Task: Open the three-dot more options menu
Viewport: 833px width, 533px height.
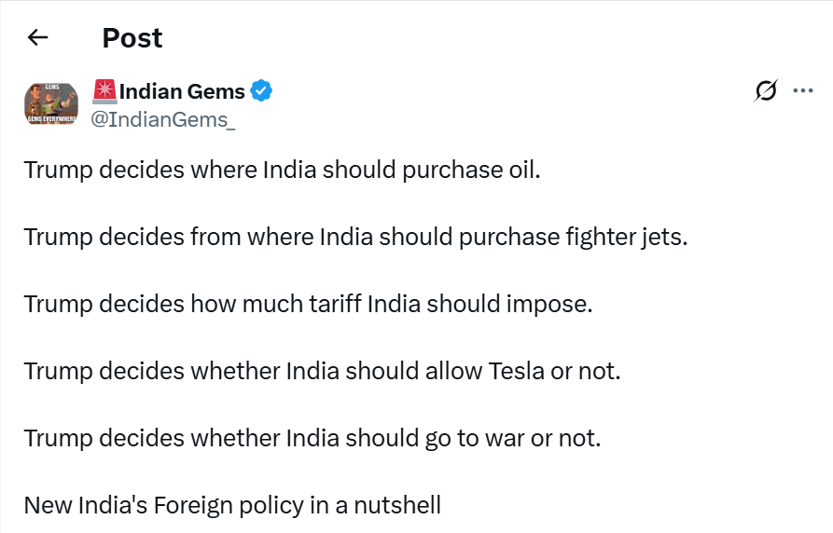Action: pos(802,90)
